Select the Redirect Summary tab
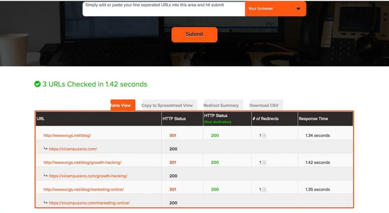389x213 pixels. 221,105
